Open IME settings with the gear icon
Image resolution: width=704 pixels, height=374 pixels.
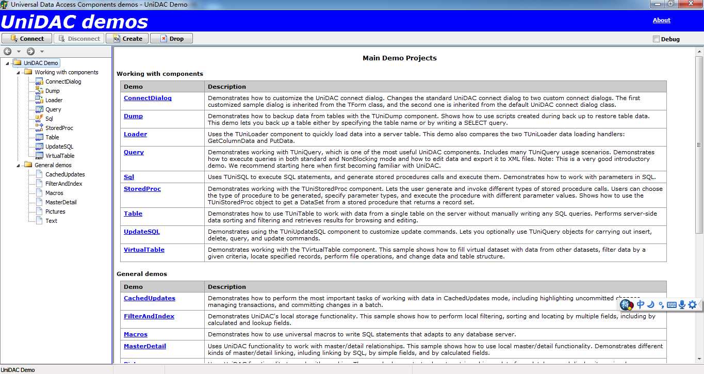[693, 304]
